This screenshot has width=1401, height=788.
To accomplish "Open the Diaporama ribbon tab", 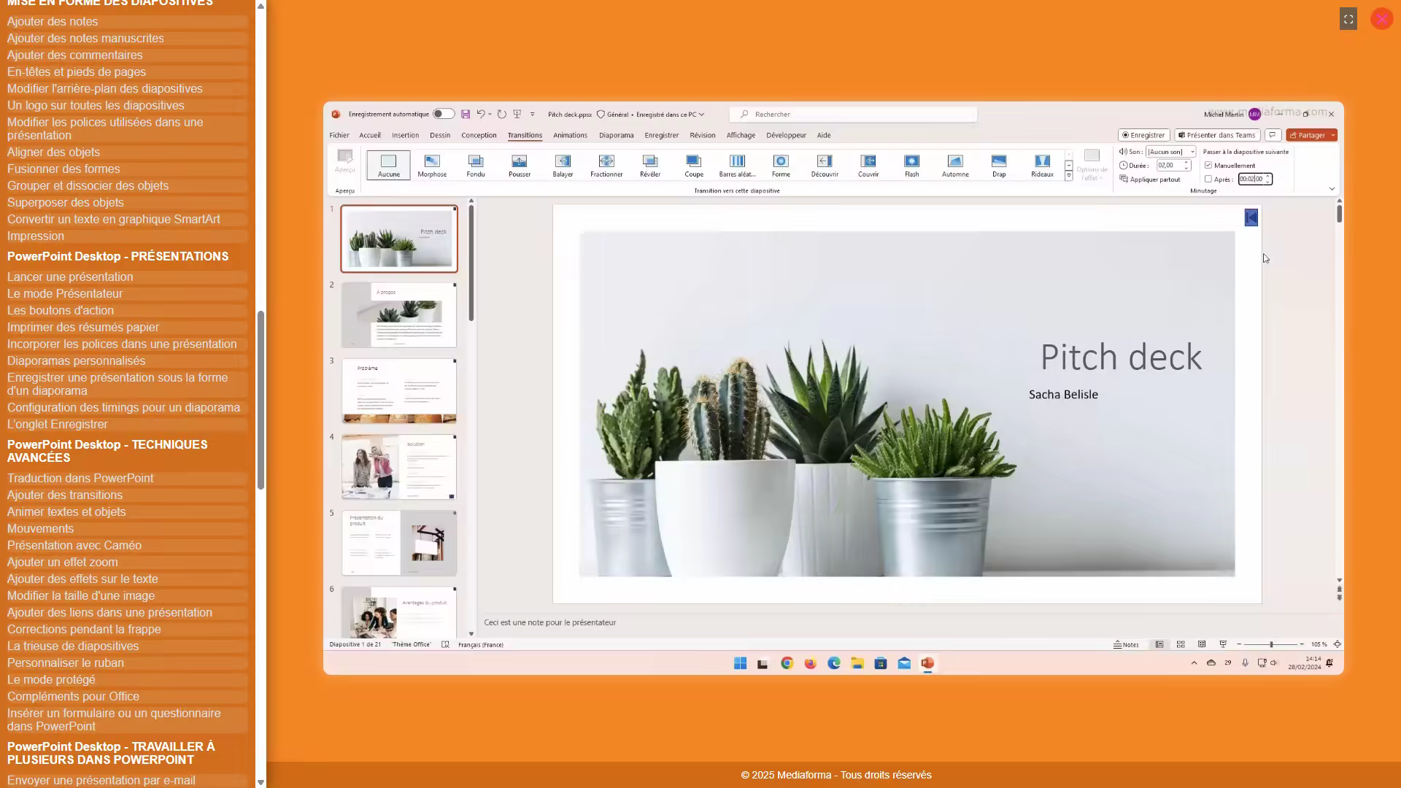I will click(616, 136).
